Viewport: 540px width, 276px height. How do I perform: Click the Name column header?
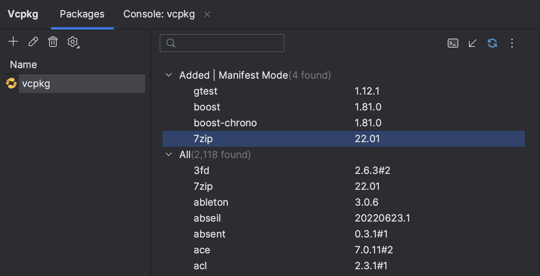tap(23, 65)
